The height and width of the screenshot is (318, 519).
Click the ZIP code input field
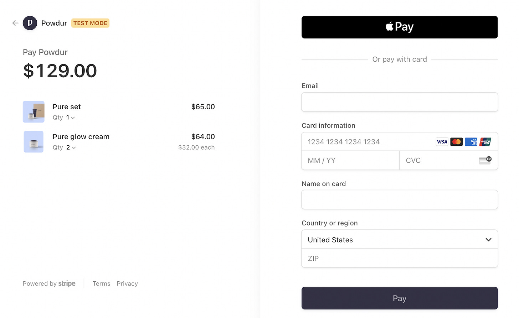400,258
